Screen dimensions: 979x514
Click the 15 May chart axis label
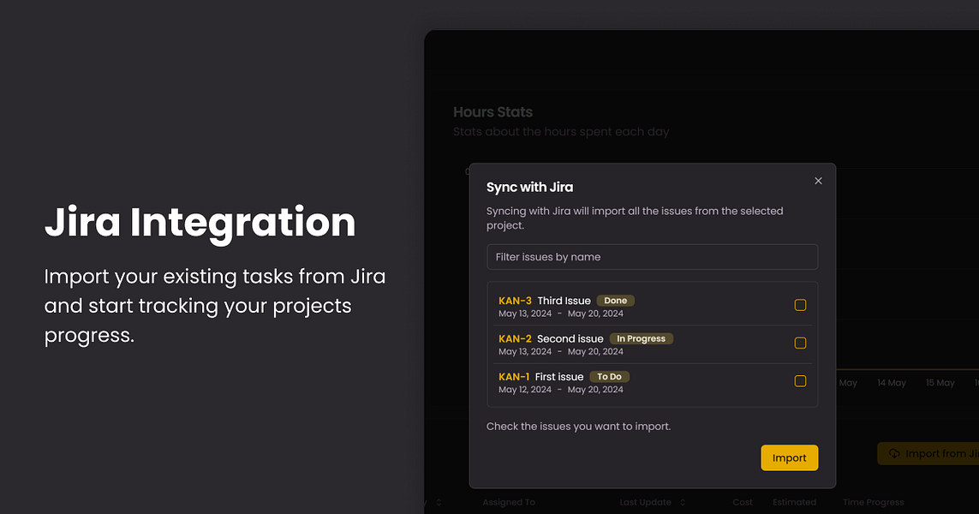click(940, 383)
